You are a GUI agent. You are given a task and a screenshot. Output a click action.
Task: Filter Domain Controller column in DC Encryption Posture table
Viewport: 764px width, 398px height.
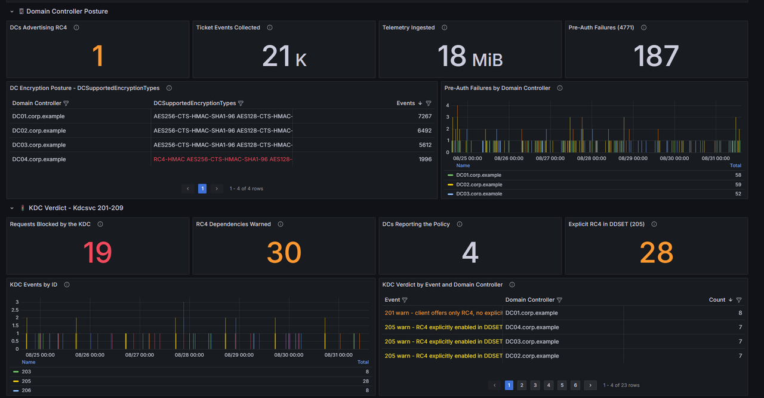coord(66,103)
